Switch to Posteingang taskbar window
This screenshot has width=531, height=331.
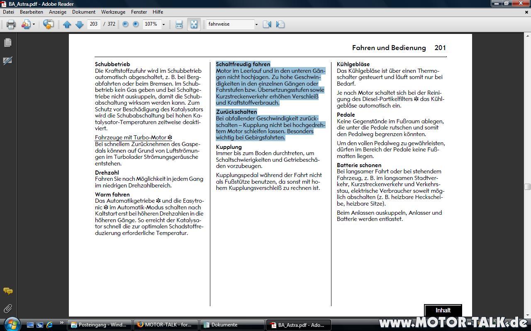[100, 325]
